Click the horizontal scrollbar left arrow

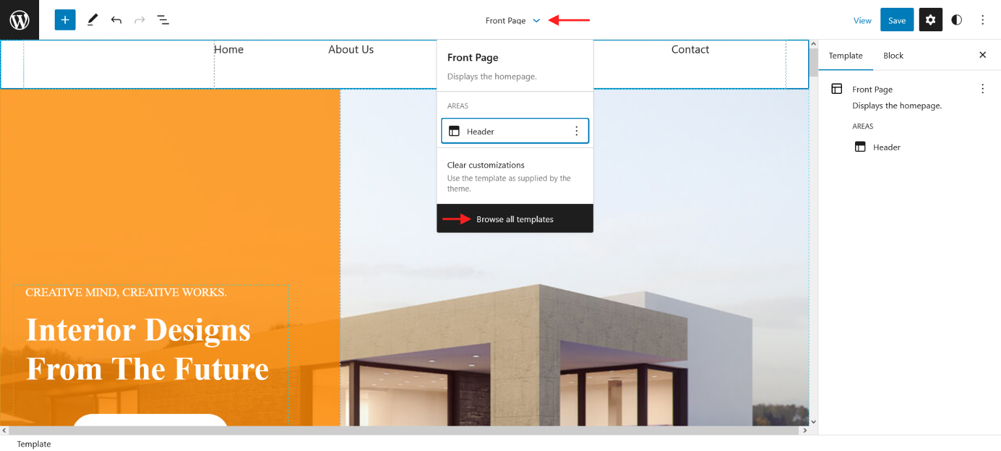[5, 430]
